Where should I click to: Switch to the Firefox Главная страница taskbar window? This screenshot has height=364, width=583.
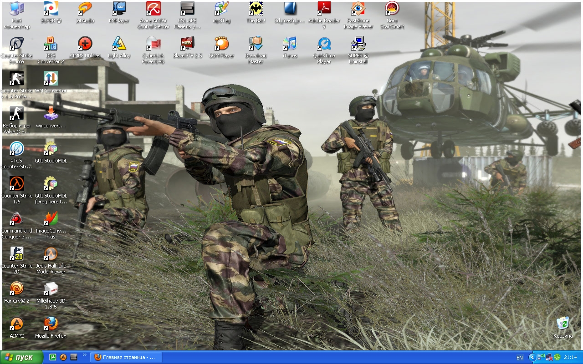[x=125, y=357]
